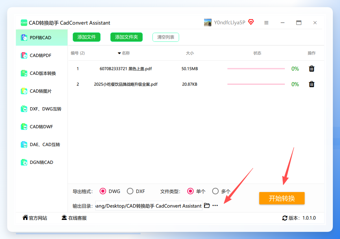Click the 编号 (2) column header
The width and height of the screenshot is (340, 239).
pyautogui.click(x=78, y=53)
